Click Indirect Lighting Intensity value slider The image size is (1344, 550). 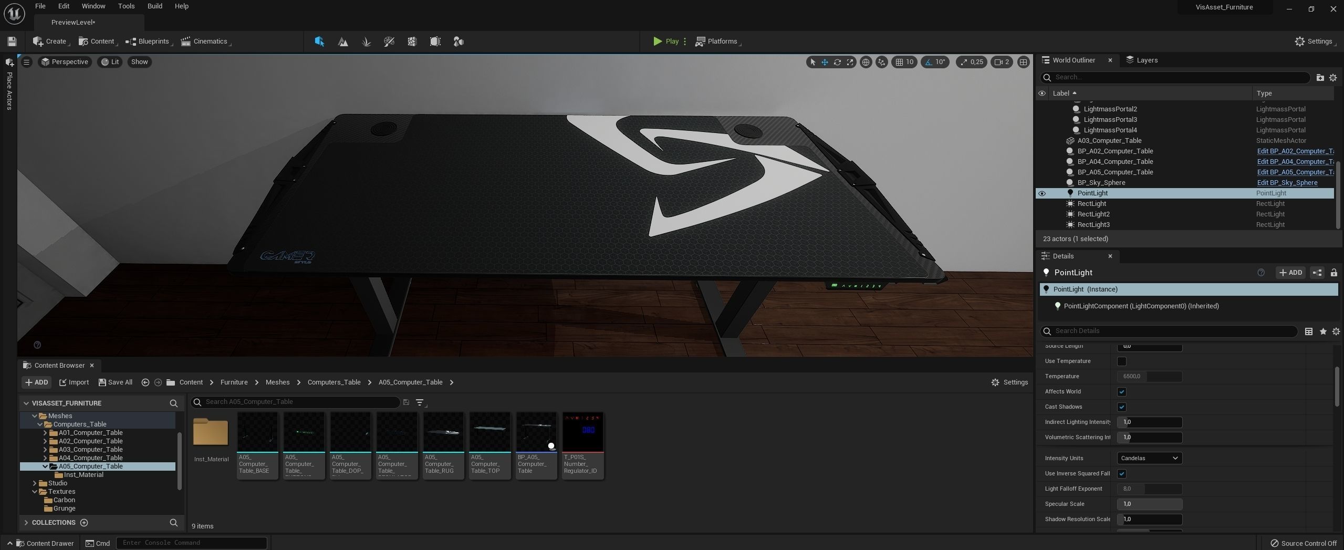point(1150,422)
